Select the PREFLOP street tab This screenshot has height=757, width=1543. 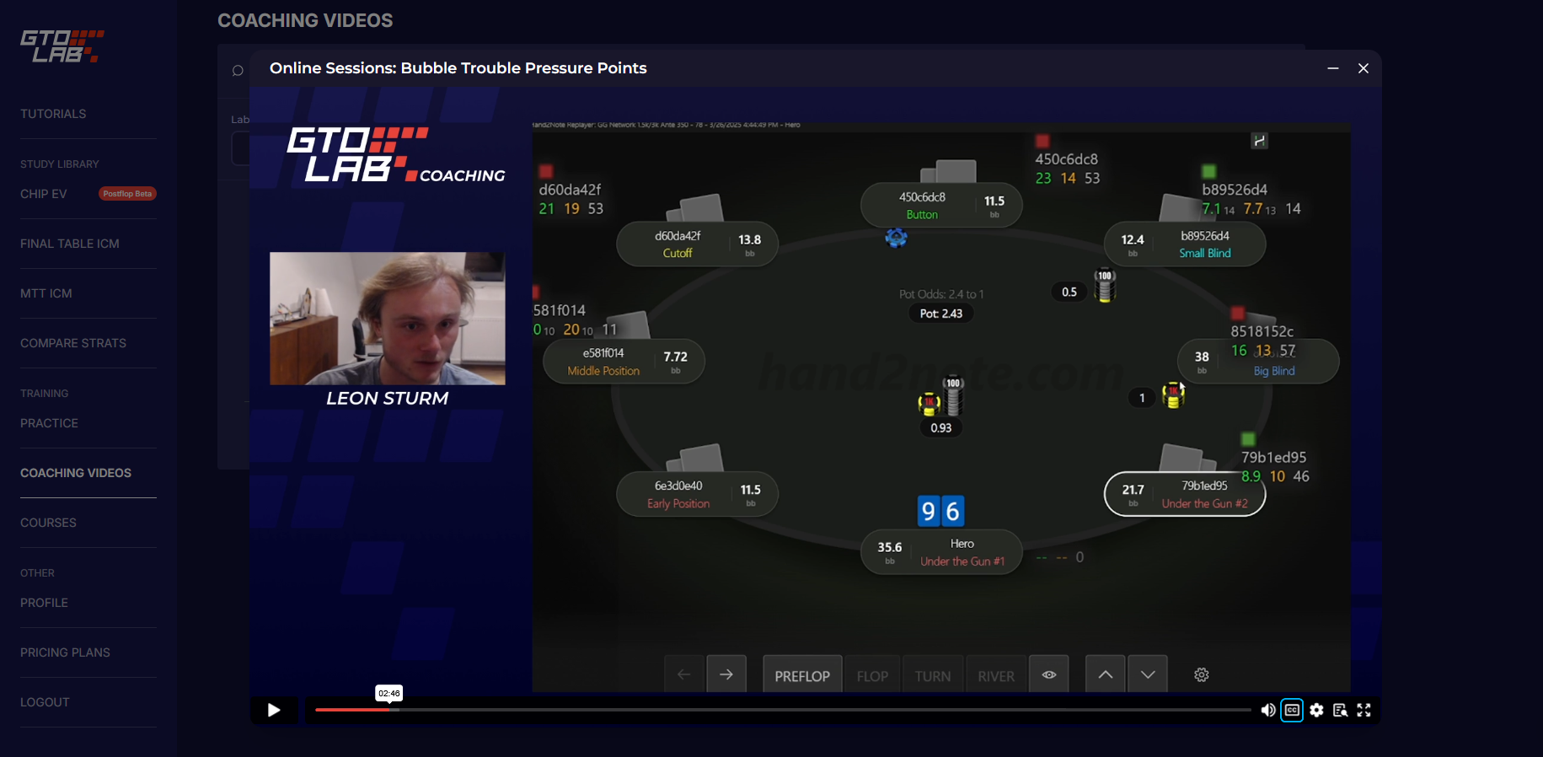click(x=801, y=675)
